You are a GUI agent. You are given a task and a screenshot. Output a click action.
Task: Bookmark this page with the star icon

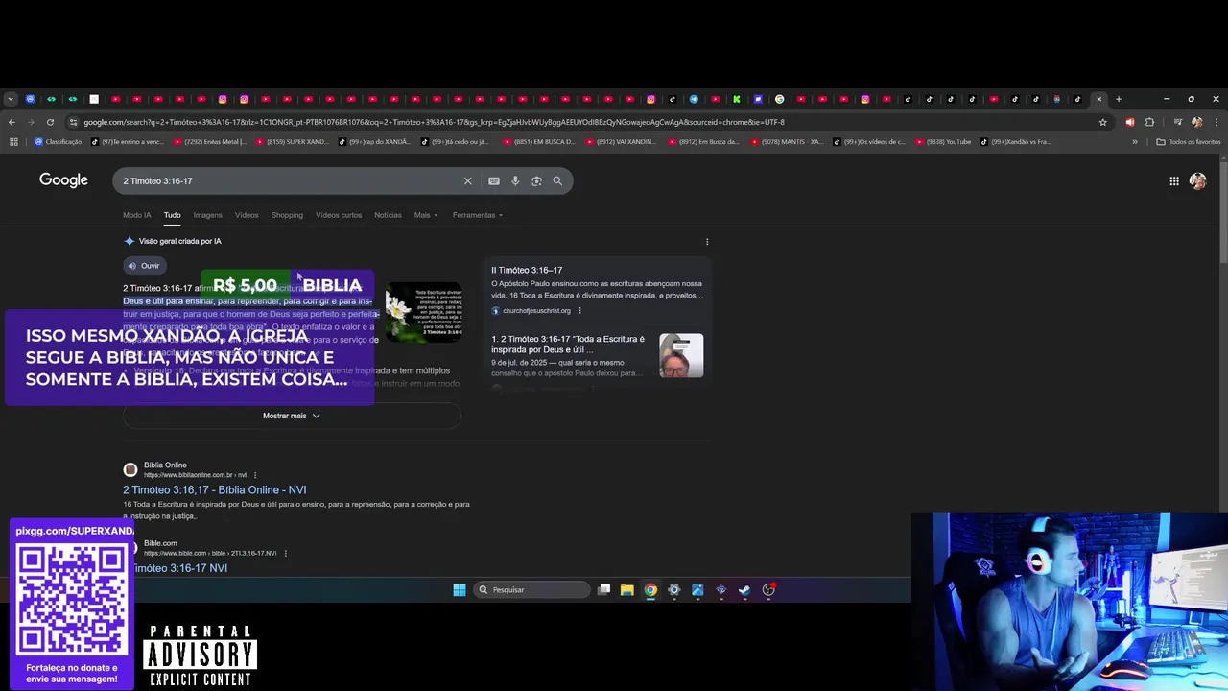1103,122
